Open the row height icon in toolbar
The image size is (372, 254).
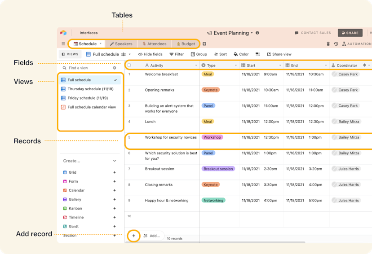coord(257,54)
